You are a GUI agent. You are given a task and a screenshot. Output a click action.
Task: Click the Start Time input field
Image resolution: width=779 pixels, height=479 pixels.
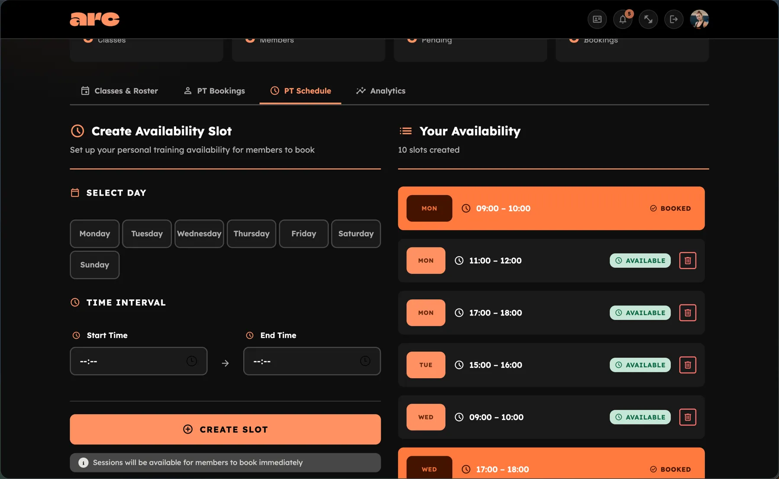[x=138, y=361]
